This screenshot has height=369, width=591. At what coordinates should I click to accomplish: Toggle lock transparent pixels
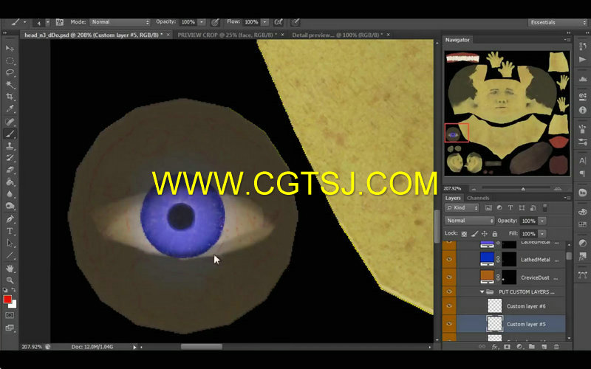point(464,234)
